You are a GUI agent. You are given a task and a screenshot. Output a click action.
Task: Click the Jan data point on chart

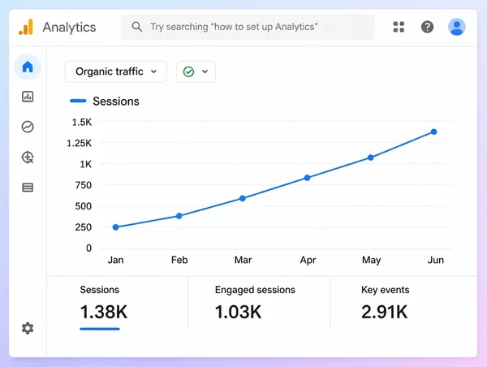point(115,227)
